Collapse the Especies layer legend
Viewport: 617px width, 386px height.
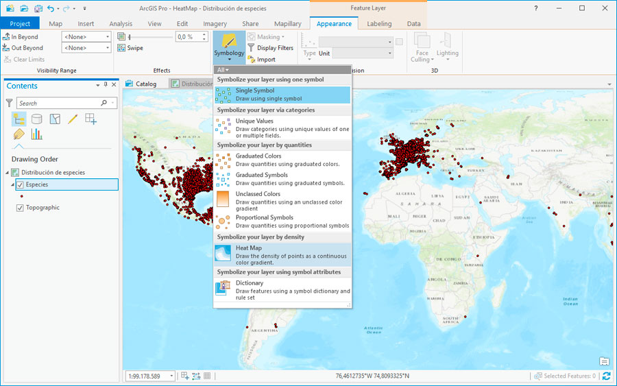point(13,184)
